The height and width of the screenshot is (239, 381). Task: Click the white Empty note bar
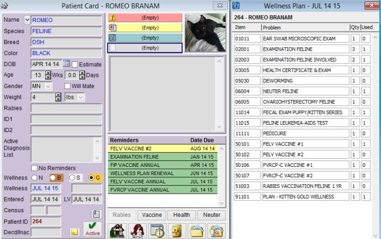coord(145,48)
